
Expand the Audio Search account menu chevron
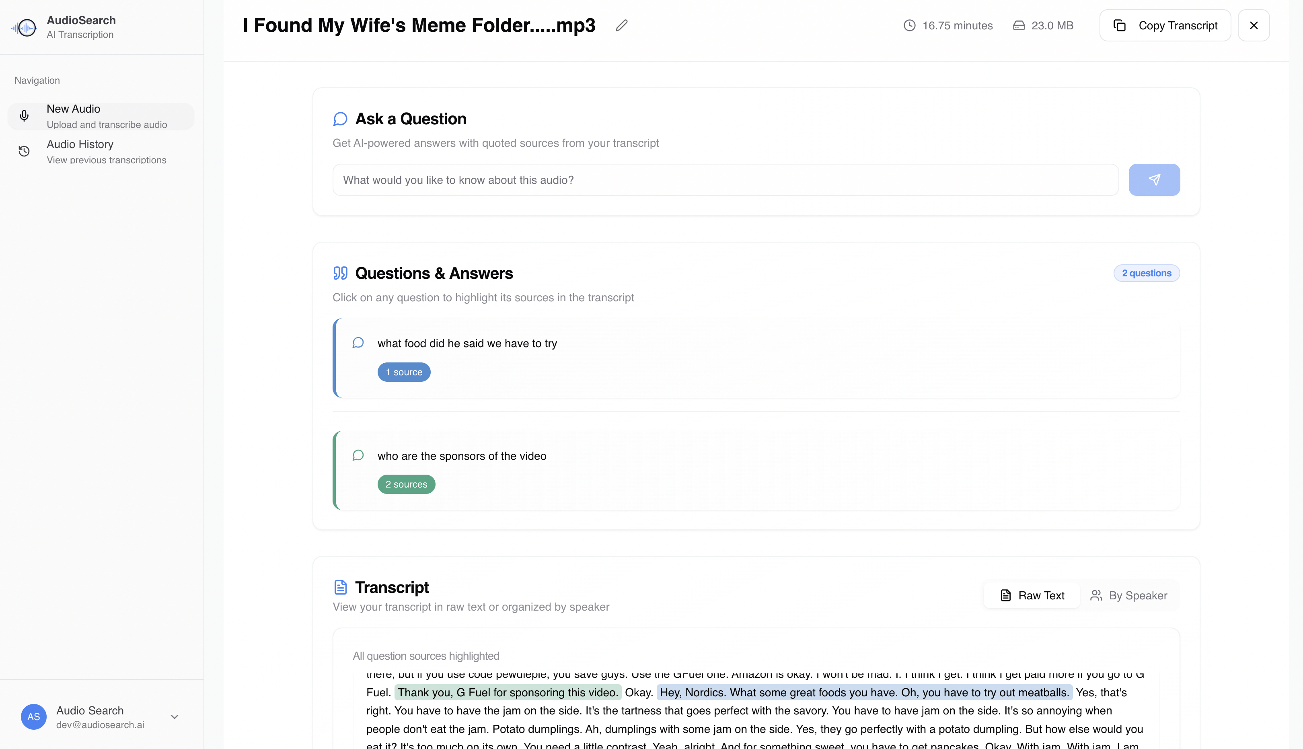174,716
